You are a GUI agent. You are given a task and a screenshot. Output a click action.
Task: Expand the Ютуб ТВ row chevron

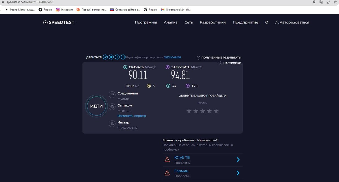click(x=238, y=160)
